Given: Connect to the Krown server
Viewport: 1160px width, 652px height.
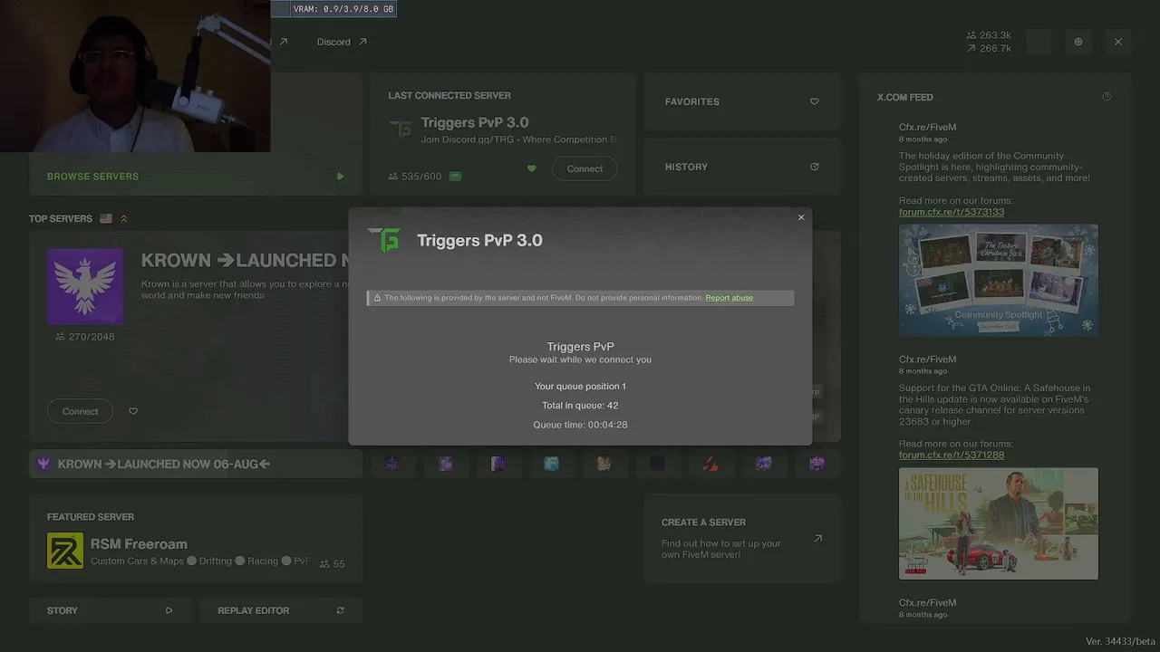Looking at the screenshot, I should tap(80, 411).
